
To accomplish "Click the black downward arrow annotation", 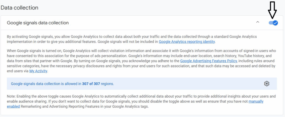I will 272,10.
